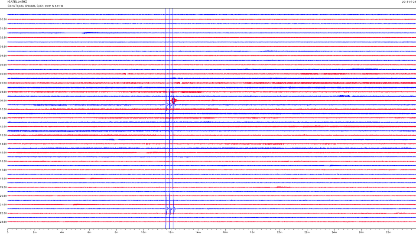Click the 8m axis label
Viewport: 416px width, 234px height.
117,232
